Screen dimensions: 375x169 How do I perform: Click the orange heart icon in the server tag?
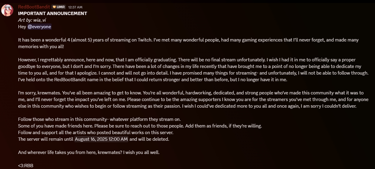coord(54,7)
